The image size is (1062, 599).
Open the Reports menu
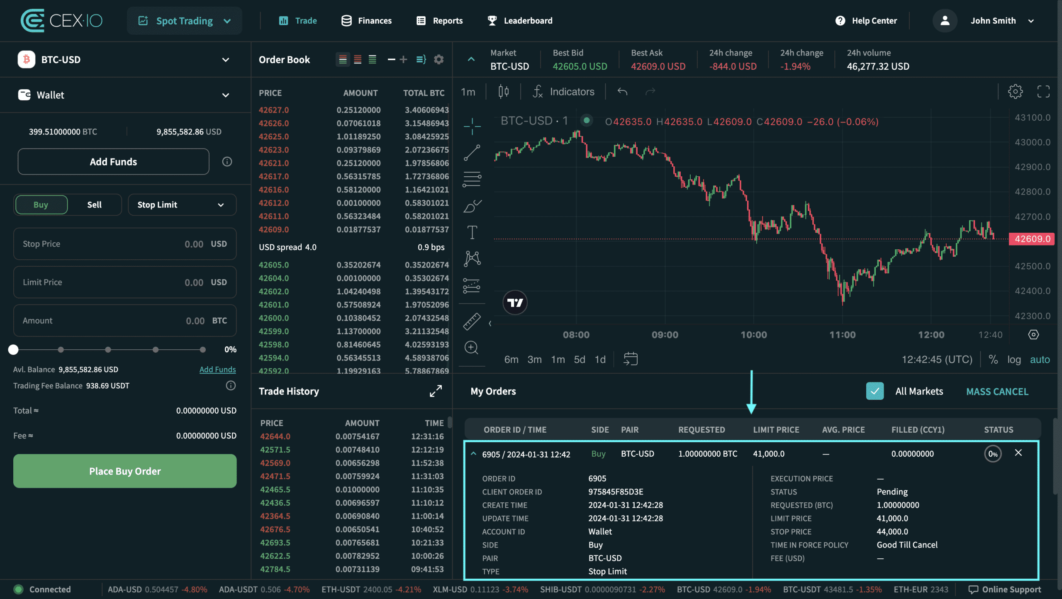439,21
